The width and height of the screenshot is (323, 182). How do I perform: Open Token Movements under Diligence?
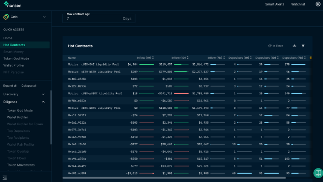pos(21,165)
